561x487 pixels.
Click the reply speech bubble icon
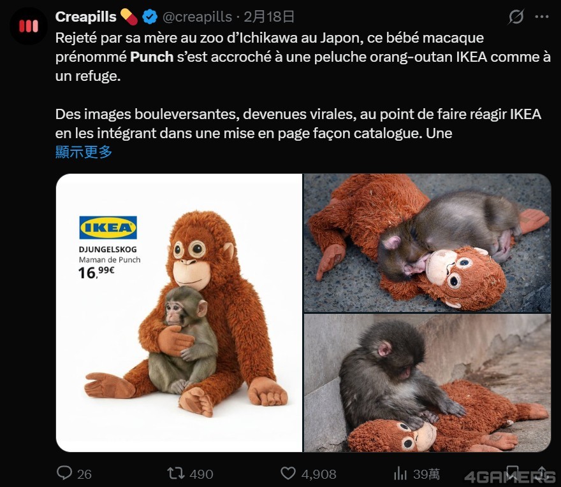click(x=65, y=473)
